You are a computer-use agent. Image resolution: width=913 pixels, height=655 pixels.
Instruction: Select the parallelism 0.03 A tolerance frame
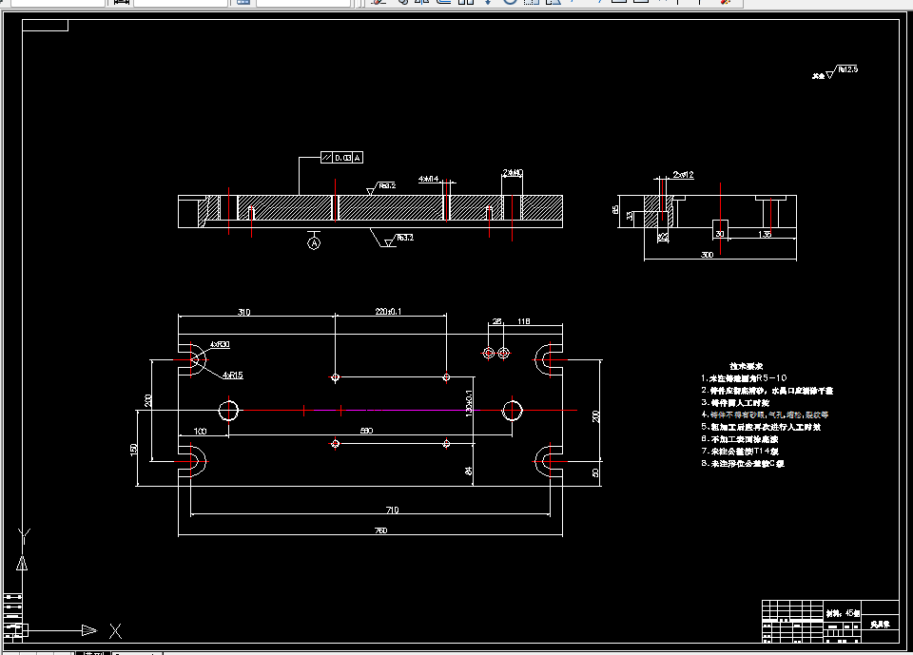[x=341, y=158]
